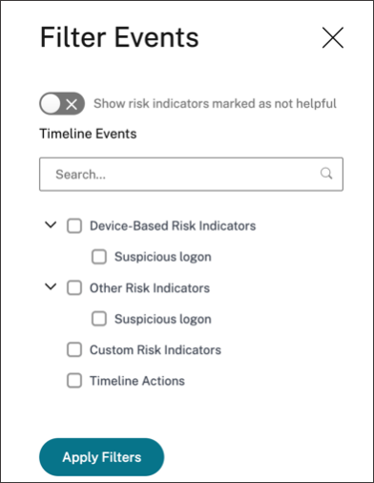Image resolution: width=374 pixels, height=483 pixels.
Task: Select the Device-Based Risk Indicators label
Action: (x=173, y=226)
